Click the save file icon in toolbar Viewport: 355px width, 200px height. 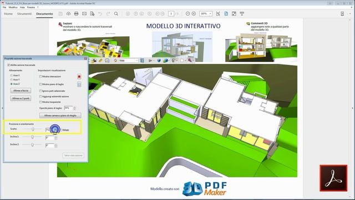(60, 13)
